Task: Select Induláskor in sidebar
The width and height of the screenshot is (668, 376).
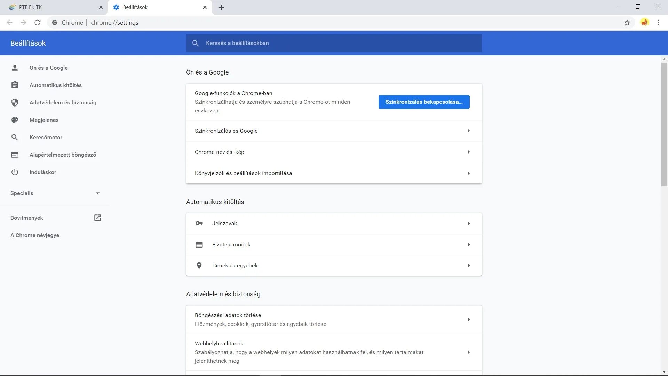Action: coord(43,172)
